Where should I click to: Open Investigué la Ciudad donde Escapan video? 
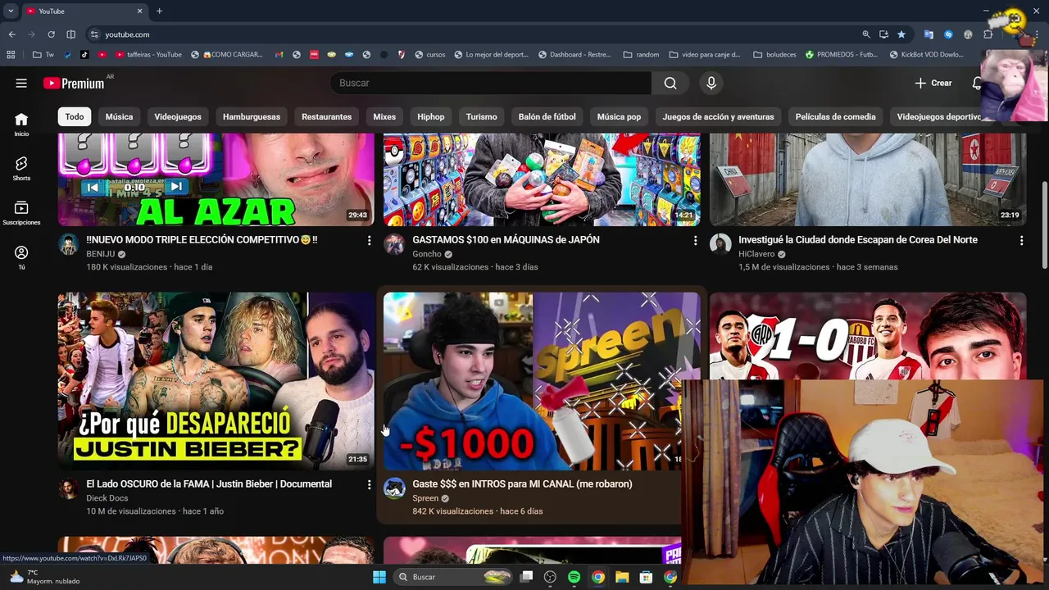[857, 240]
